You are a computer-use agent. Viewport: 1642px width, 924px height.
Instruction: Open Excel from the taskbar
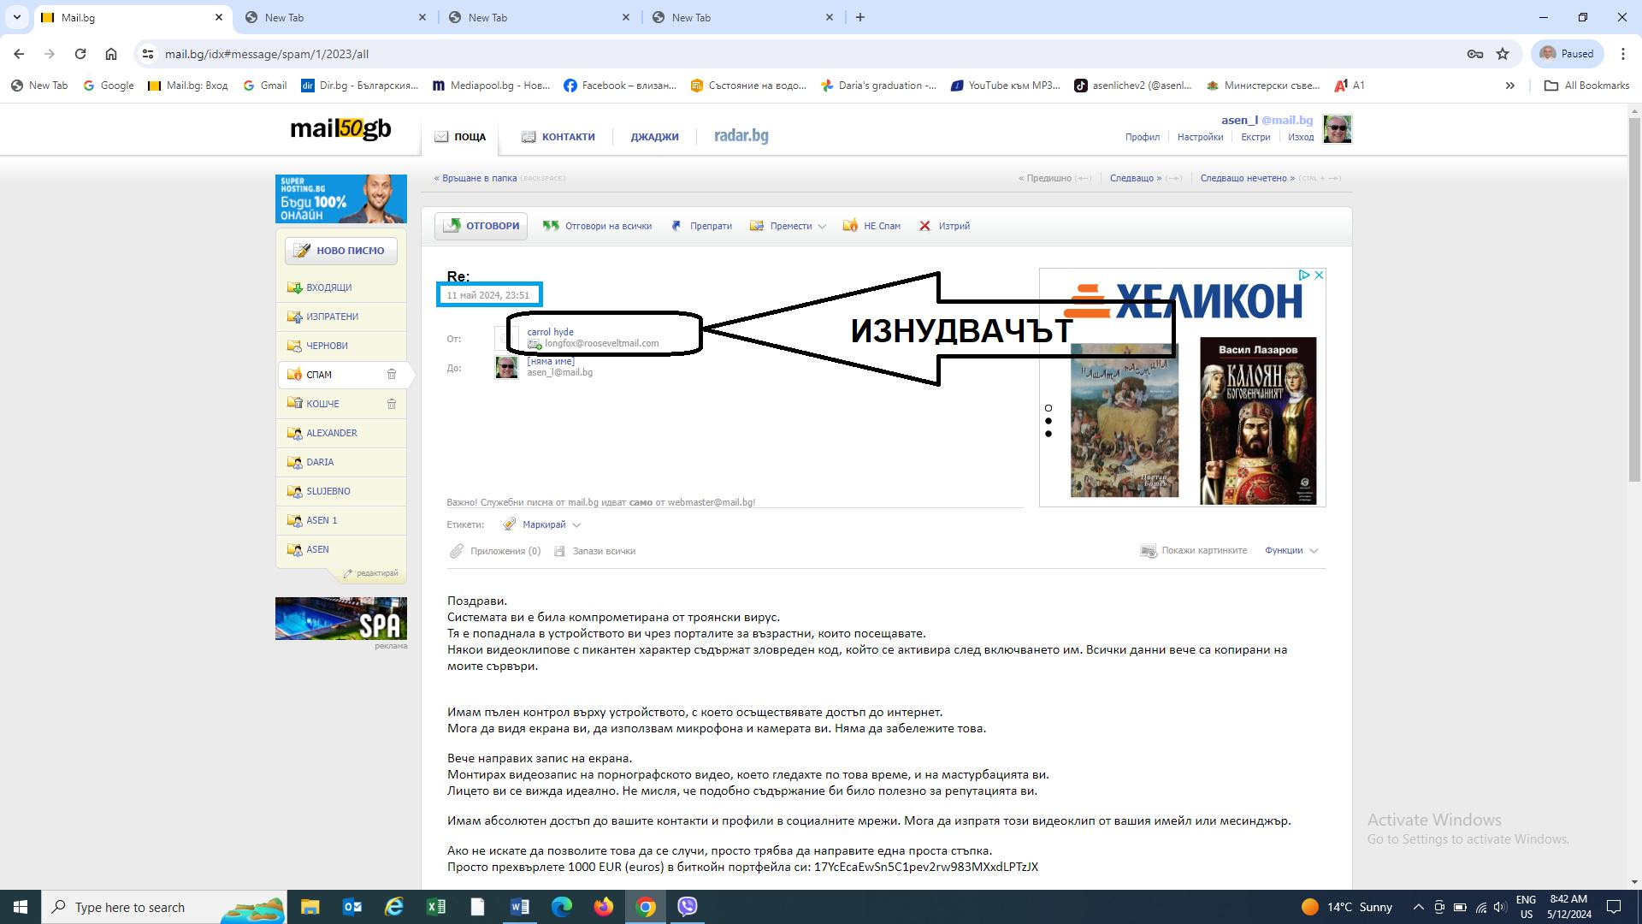click(435, 907)
